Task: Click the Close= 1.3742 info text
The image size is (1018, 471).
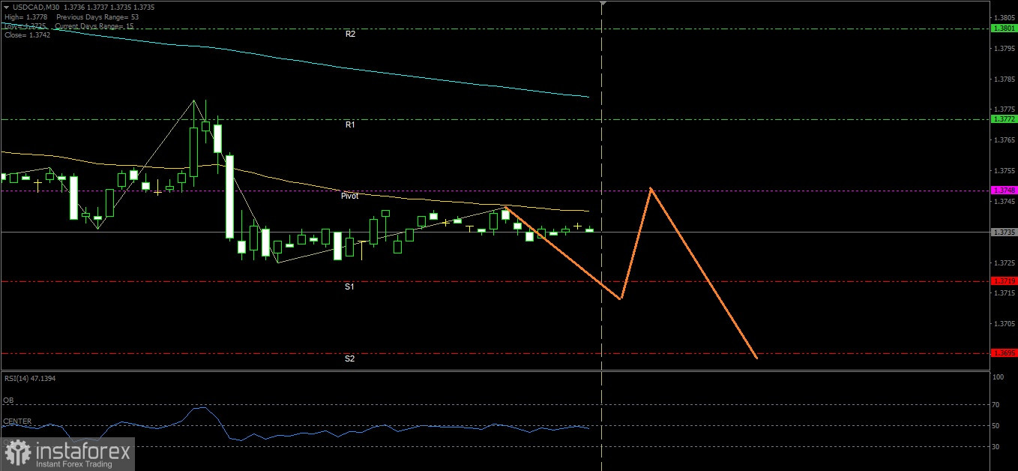Action: (27, 35)
